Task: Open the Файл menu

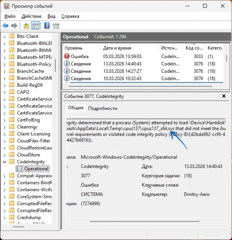Action: click(x=10, y=16)
